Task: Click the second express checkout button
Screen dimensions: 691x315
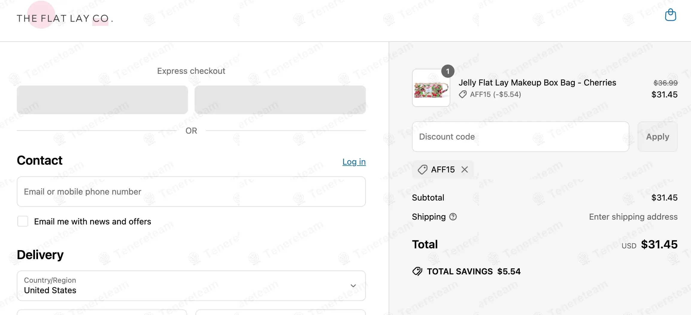Action: point(280,100)
